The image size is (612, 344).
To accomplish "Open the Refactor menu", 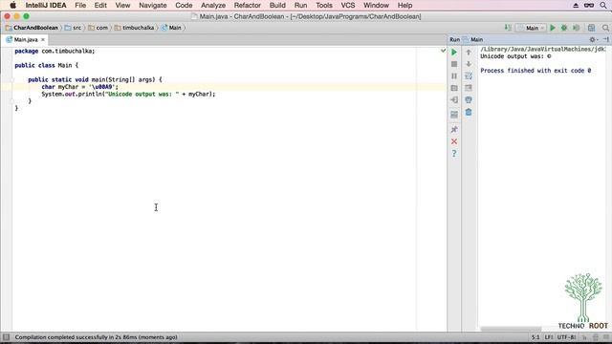I will (247, 6).
